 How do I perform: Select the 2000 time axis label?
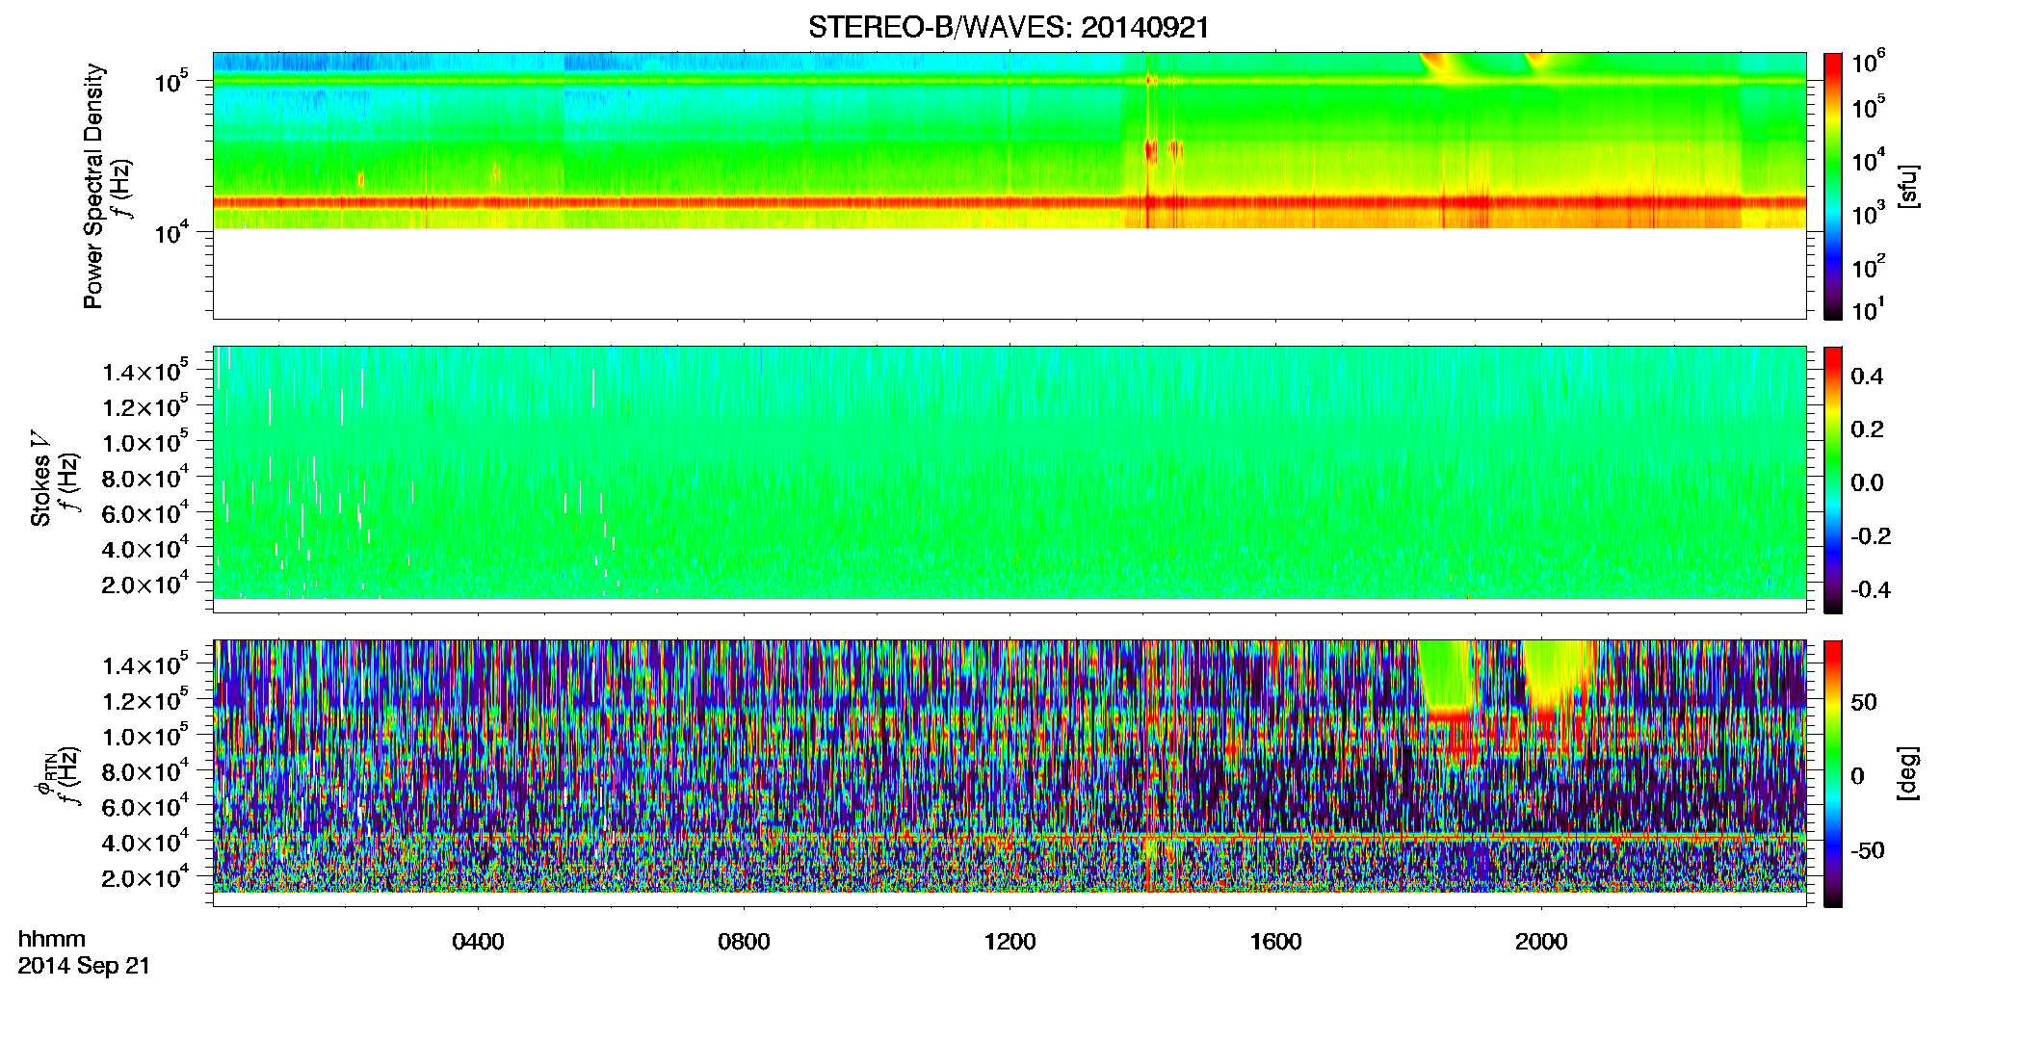click(1541, 942)
